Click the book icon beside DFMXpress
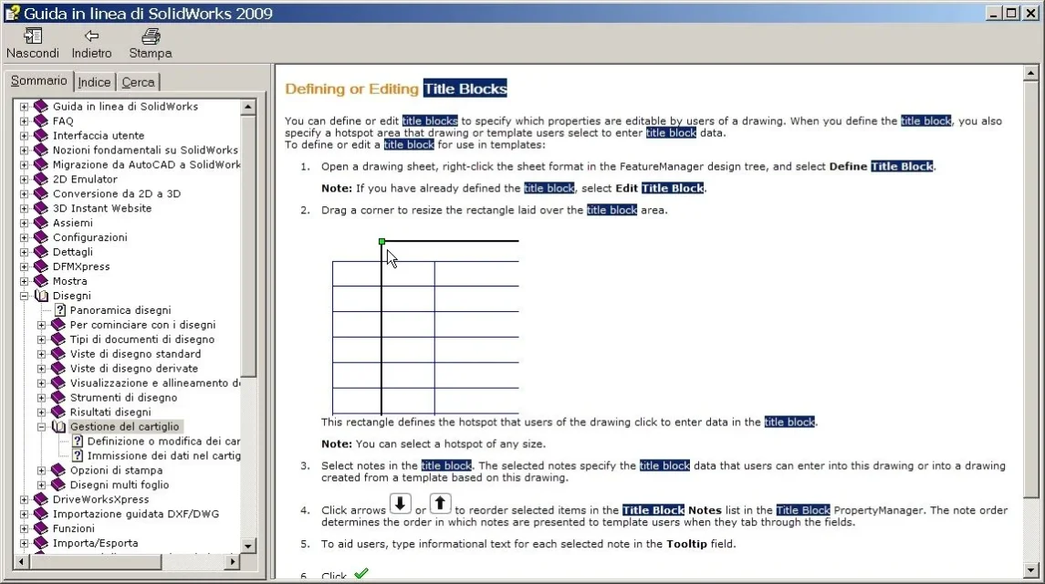The image size is (1045, 584). tap(41, 266)
